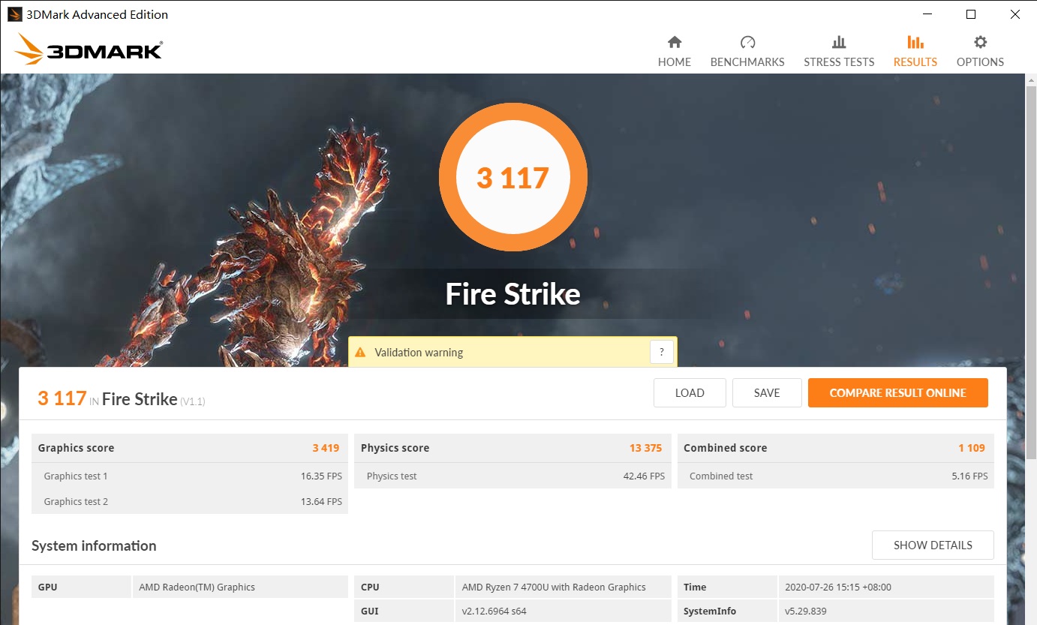Click the validation warning triangle icon
The image size is (1037, 625).
(x=360, y=352)
